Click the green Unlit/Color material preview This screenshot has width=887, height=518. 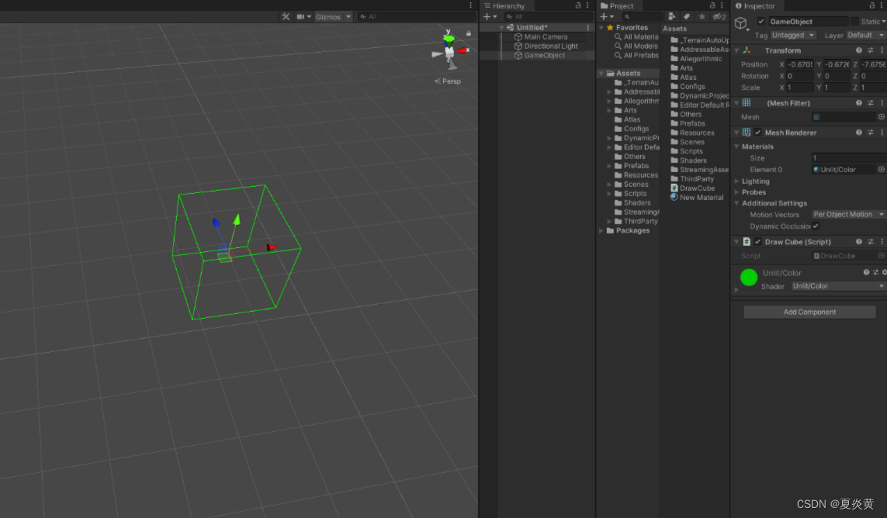tap(748, 277)
